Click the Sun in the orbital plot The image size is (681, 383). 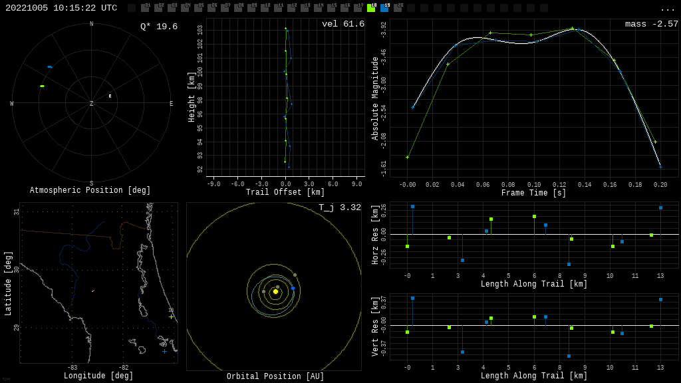(275, 291)
